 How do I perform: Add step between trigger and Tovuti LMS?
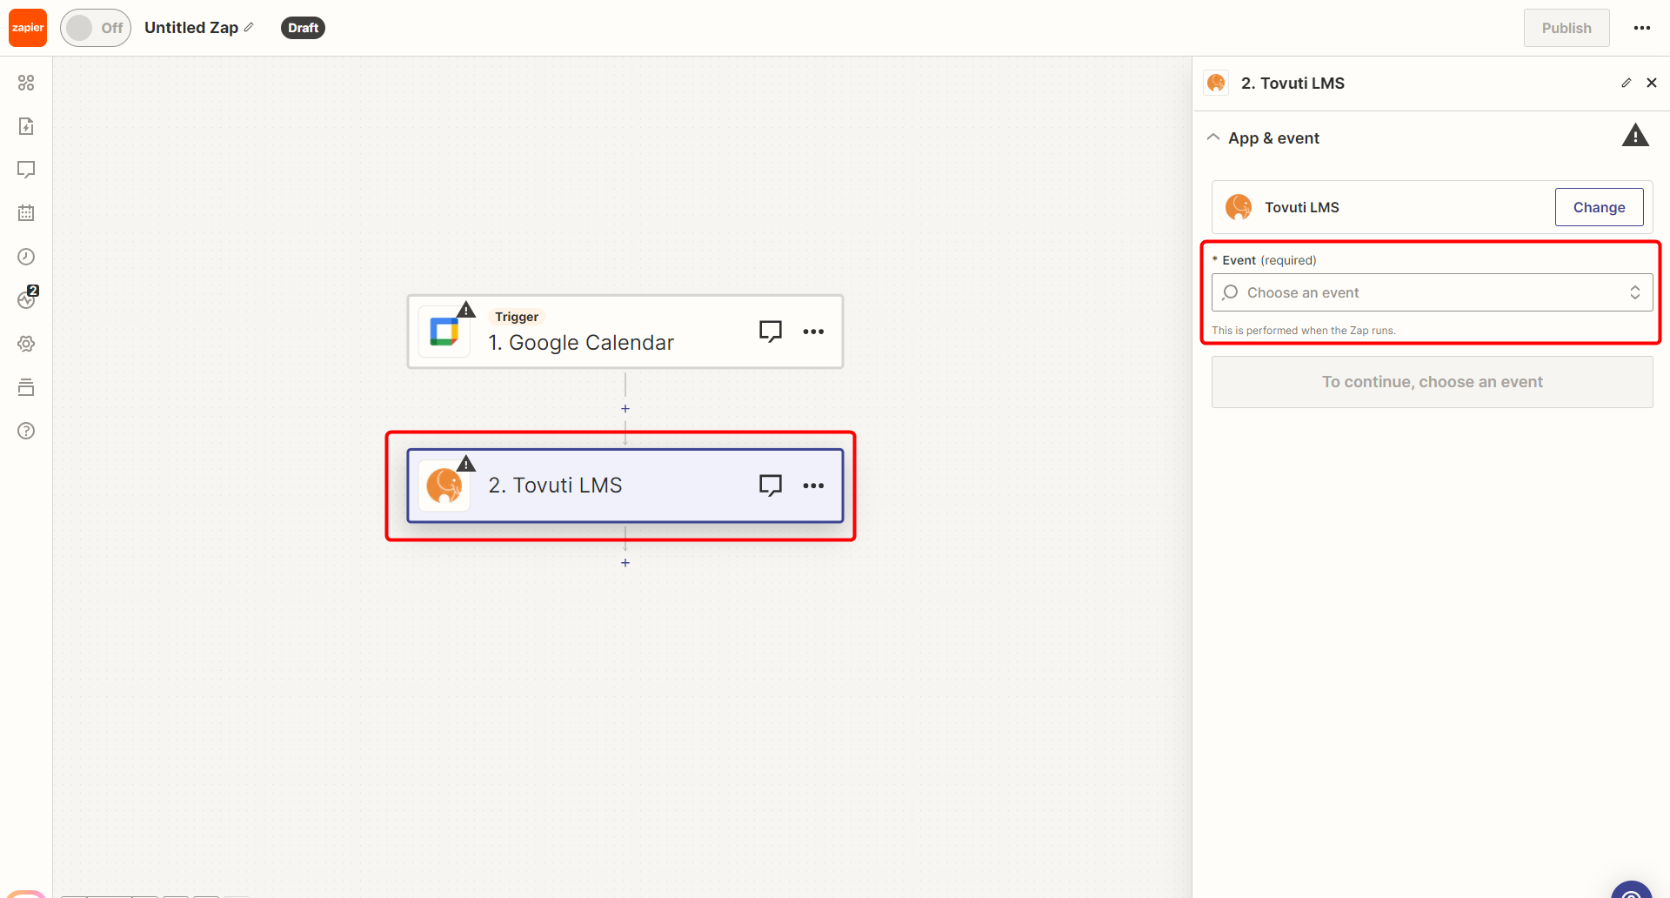click(625, 409)
